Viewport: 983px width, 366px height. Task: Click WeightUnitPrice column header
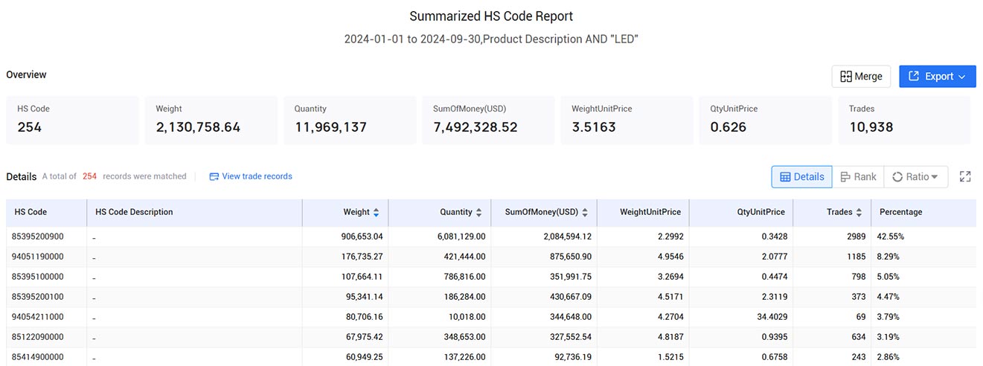point(643,212)
